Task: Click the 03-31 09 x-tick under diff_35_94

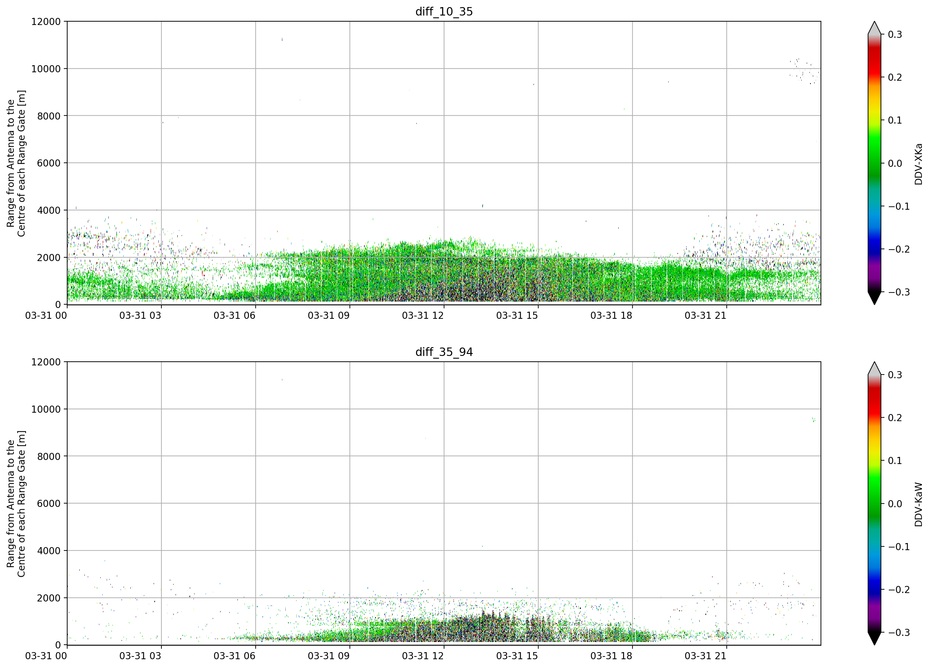Action: click(x=329, y=656)
